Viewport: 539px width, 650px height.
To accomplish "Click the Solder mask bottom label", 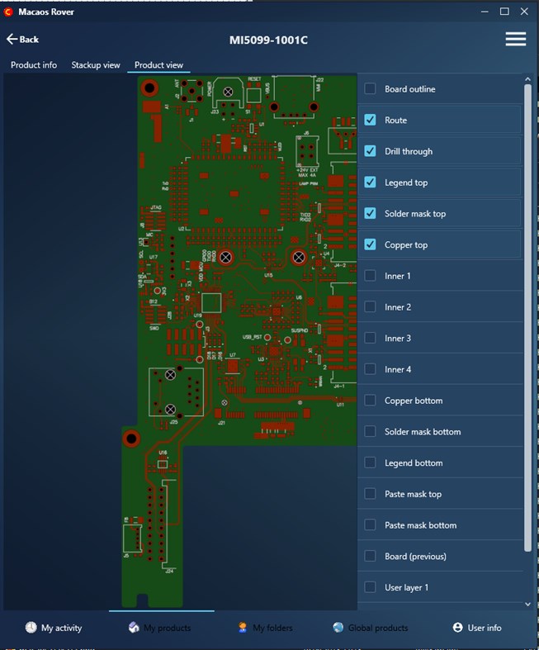I will (423, 431).
